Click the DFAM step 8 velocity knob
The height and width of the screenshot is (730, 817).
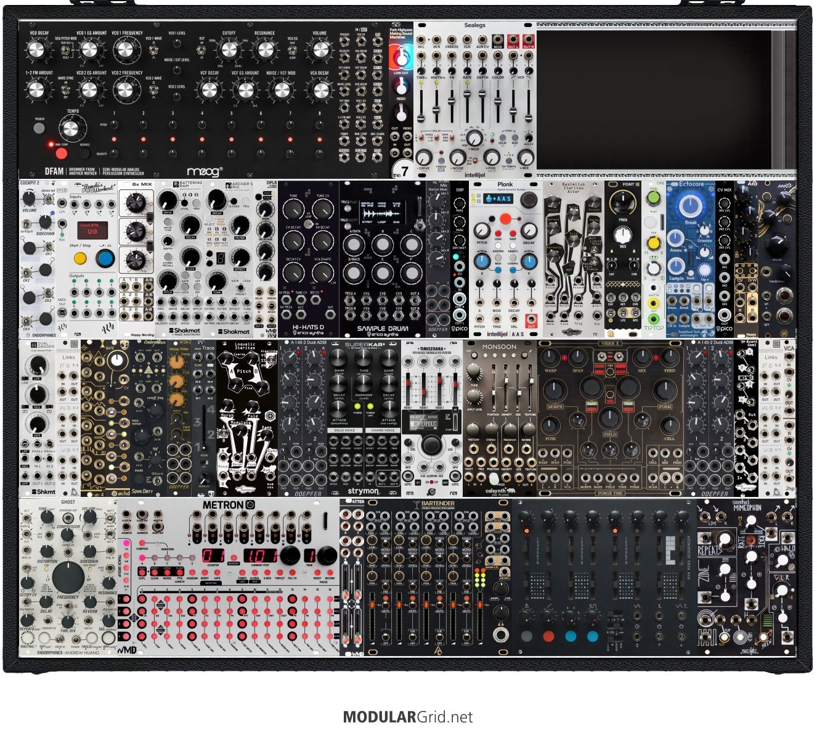320,154
